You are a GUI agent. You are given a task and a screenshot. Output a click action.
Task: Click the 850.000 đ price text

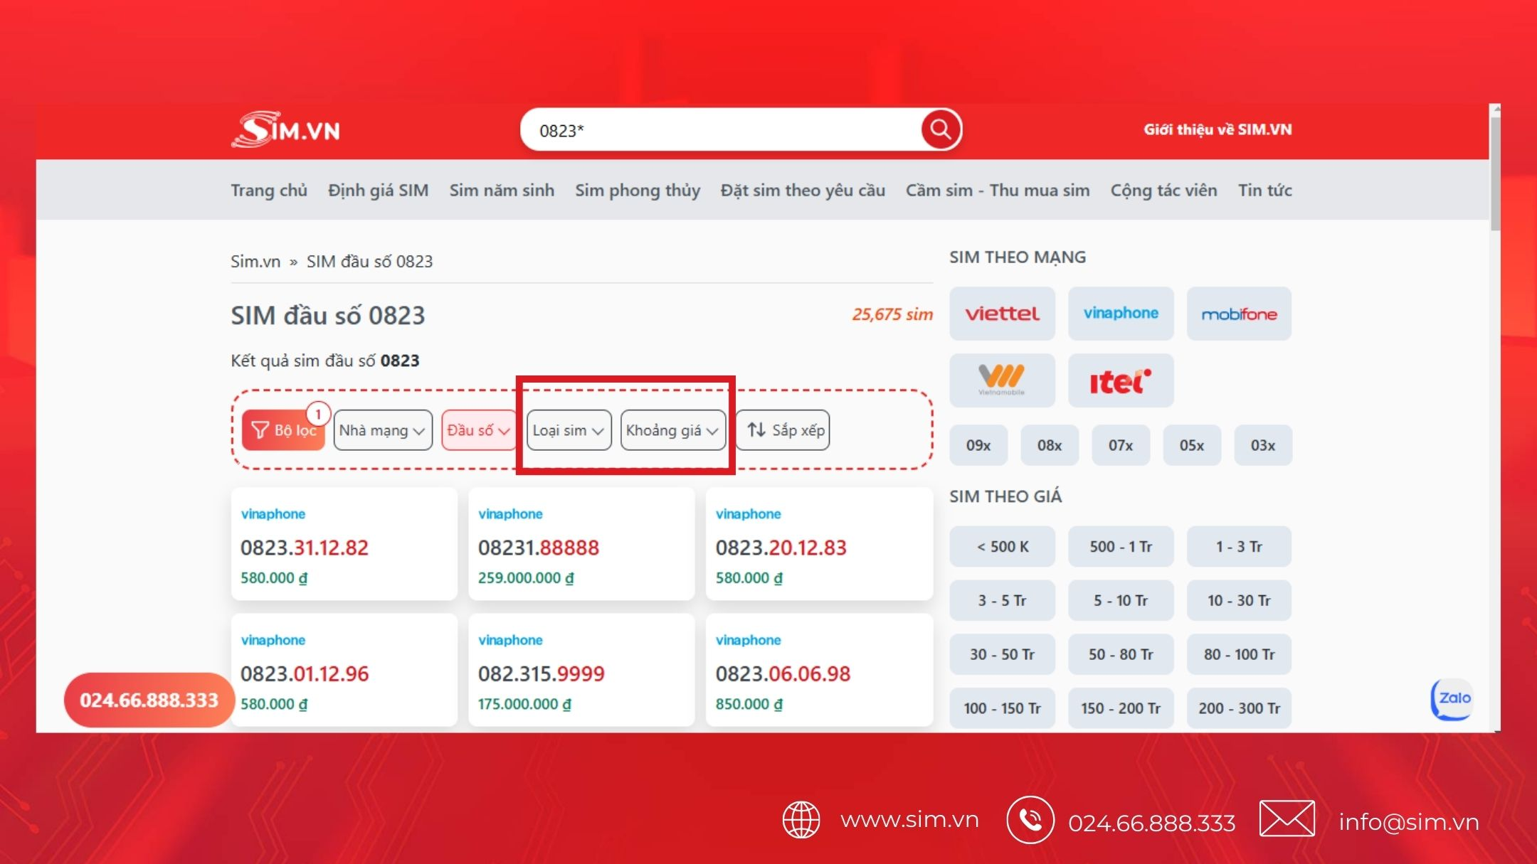[749, 704]
